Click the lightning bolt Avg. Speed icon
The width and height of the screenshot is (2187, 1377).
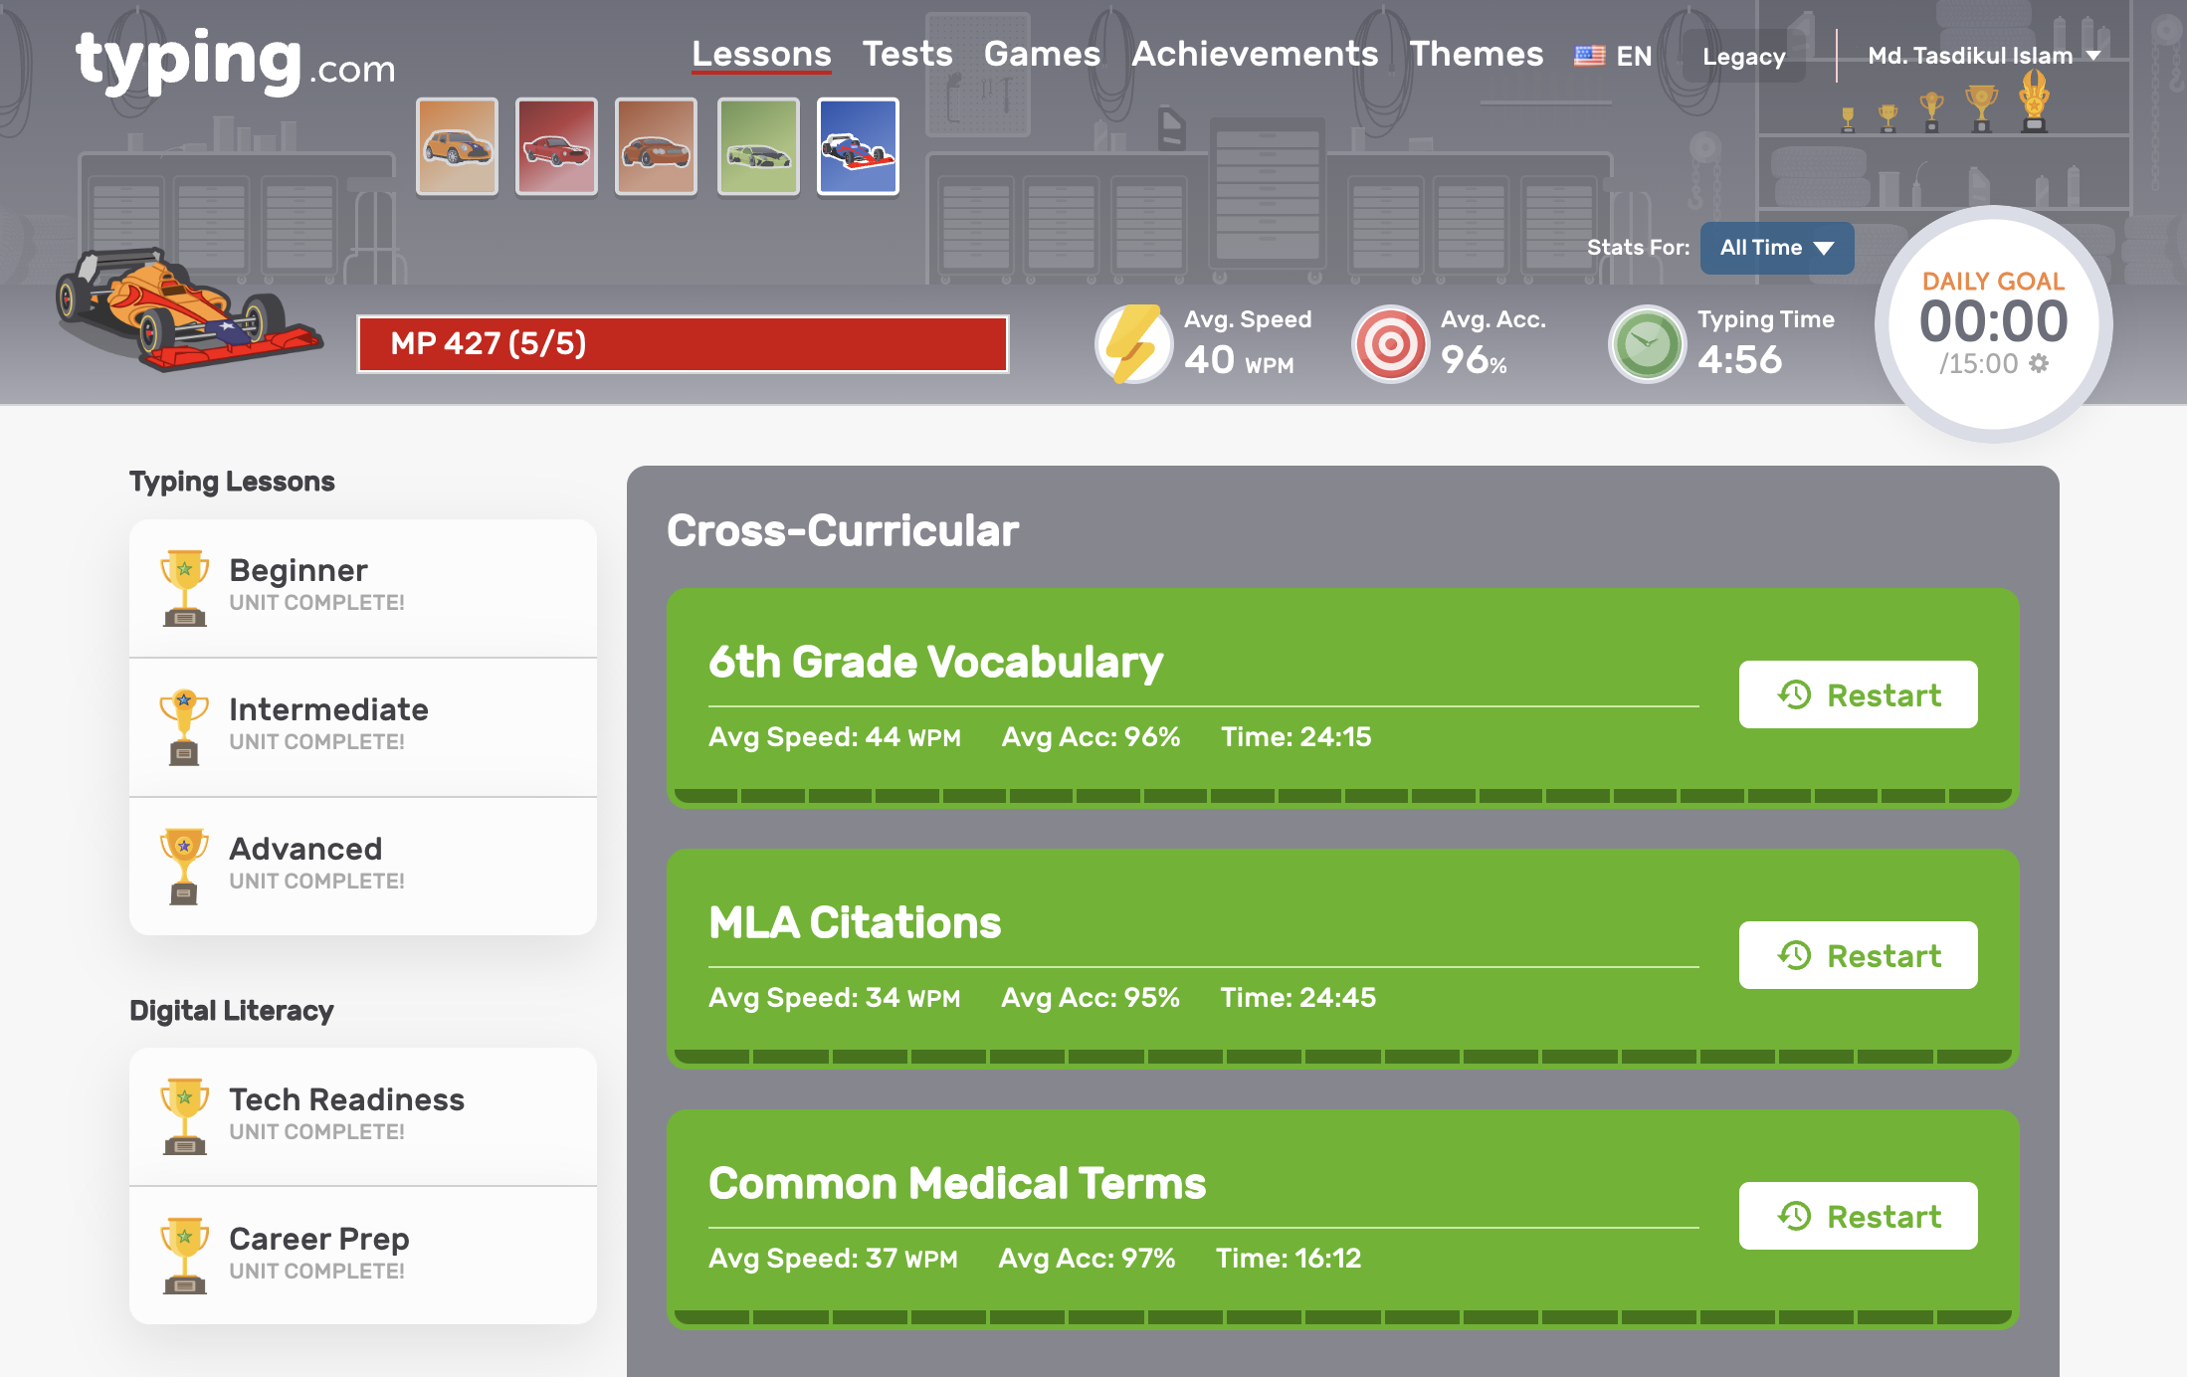pos(1133,344)
